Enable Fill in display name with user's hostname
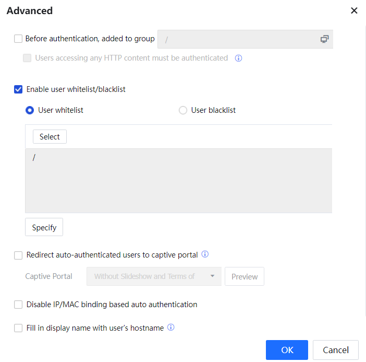The width and height of the screenshot is (366, 362). point(19,329)
